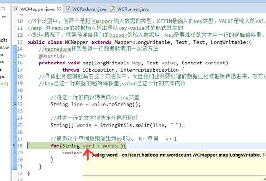Click the line number 20 in the gutter
This screenshot has width=266, height=181.
(x=20, y=90)
